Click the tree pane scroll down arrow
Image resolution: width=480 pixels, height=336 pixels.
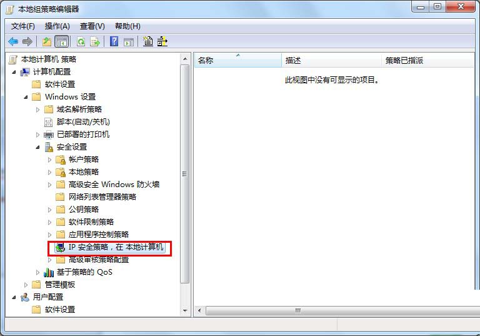pos(185,310)
